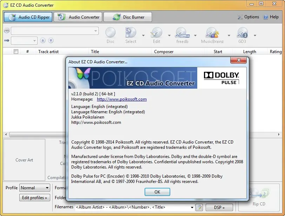Click the GD3 lookup icon

point(242,35)
